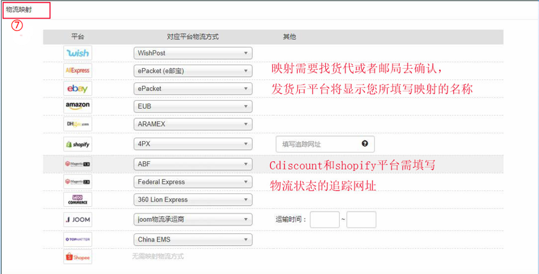
Task: Click the 无需映射物流方式 text
Action: tap(158, 256)
